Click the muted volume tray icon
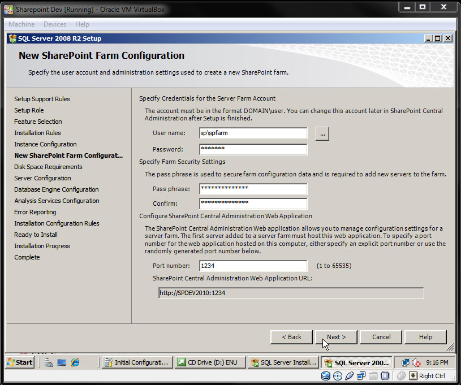The width and height of the screenshot is (461, 385). coord(416,362)
